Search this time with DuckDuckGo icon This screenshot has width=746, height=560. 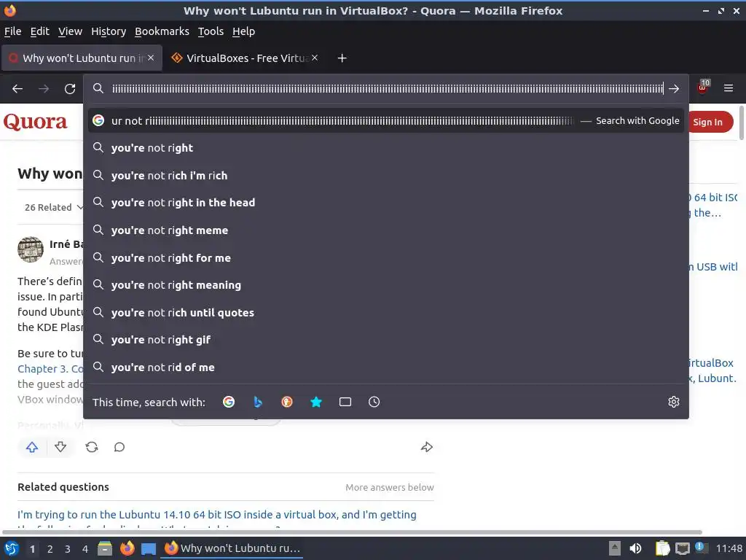[287, 402]
